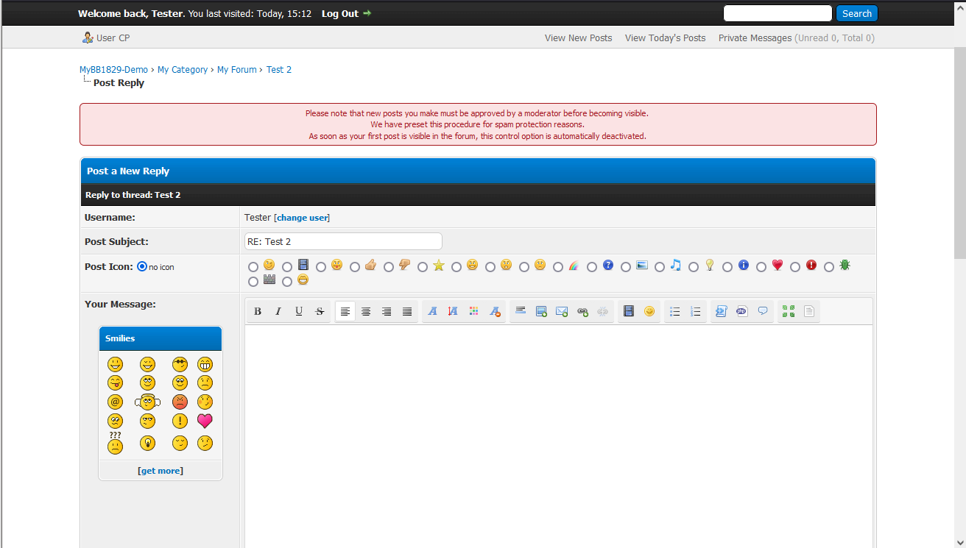Open Private Messages from header
Viewport: 966px width, 548px height.
coord(755,38)
